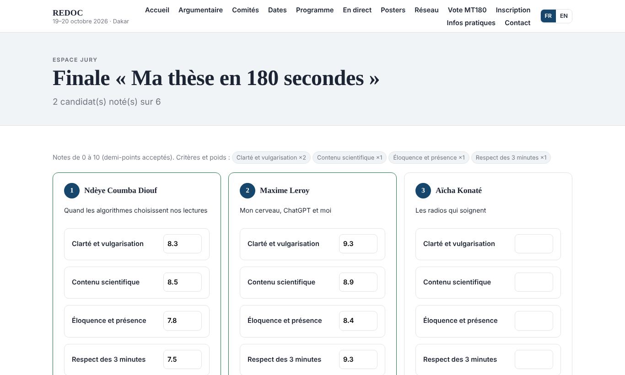The width and height of the screenshot is (625, 375).
Task: Edit Maxime Leroy's Contenu scientifique score
Action: click(358, 282)
